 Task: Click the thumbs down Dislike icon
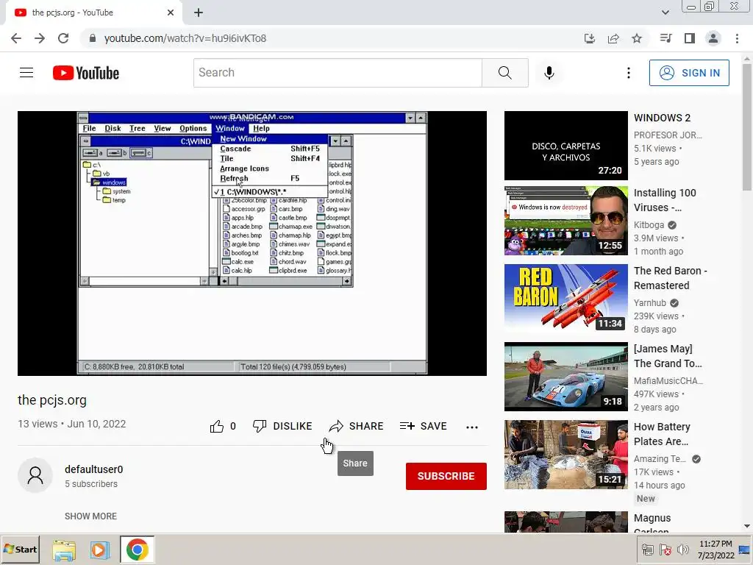point(260,426)
